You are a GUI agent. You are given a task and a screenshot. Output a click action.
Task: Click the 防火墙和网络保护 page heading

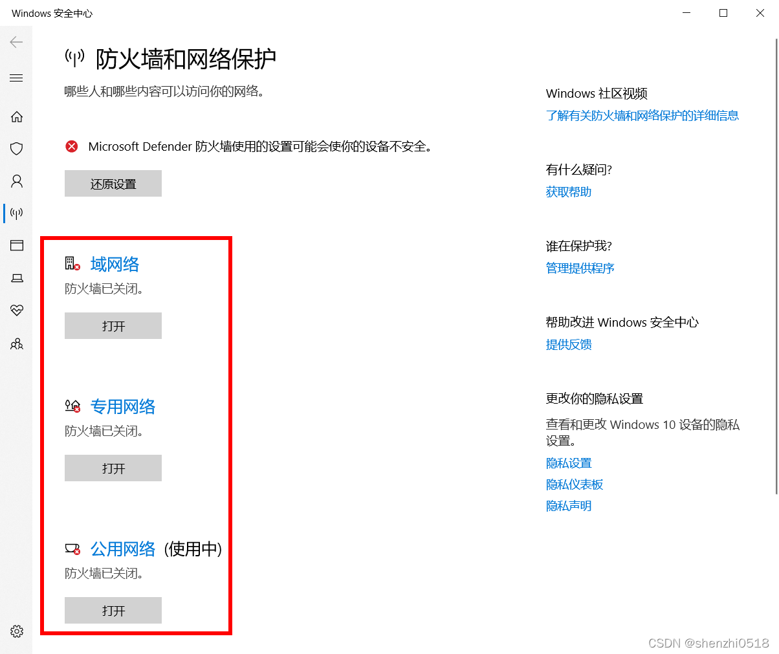coord(186,59)
